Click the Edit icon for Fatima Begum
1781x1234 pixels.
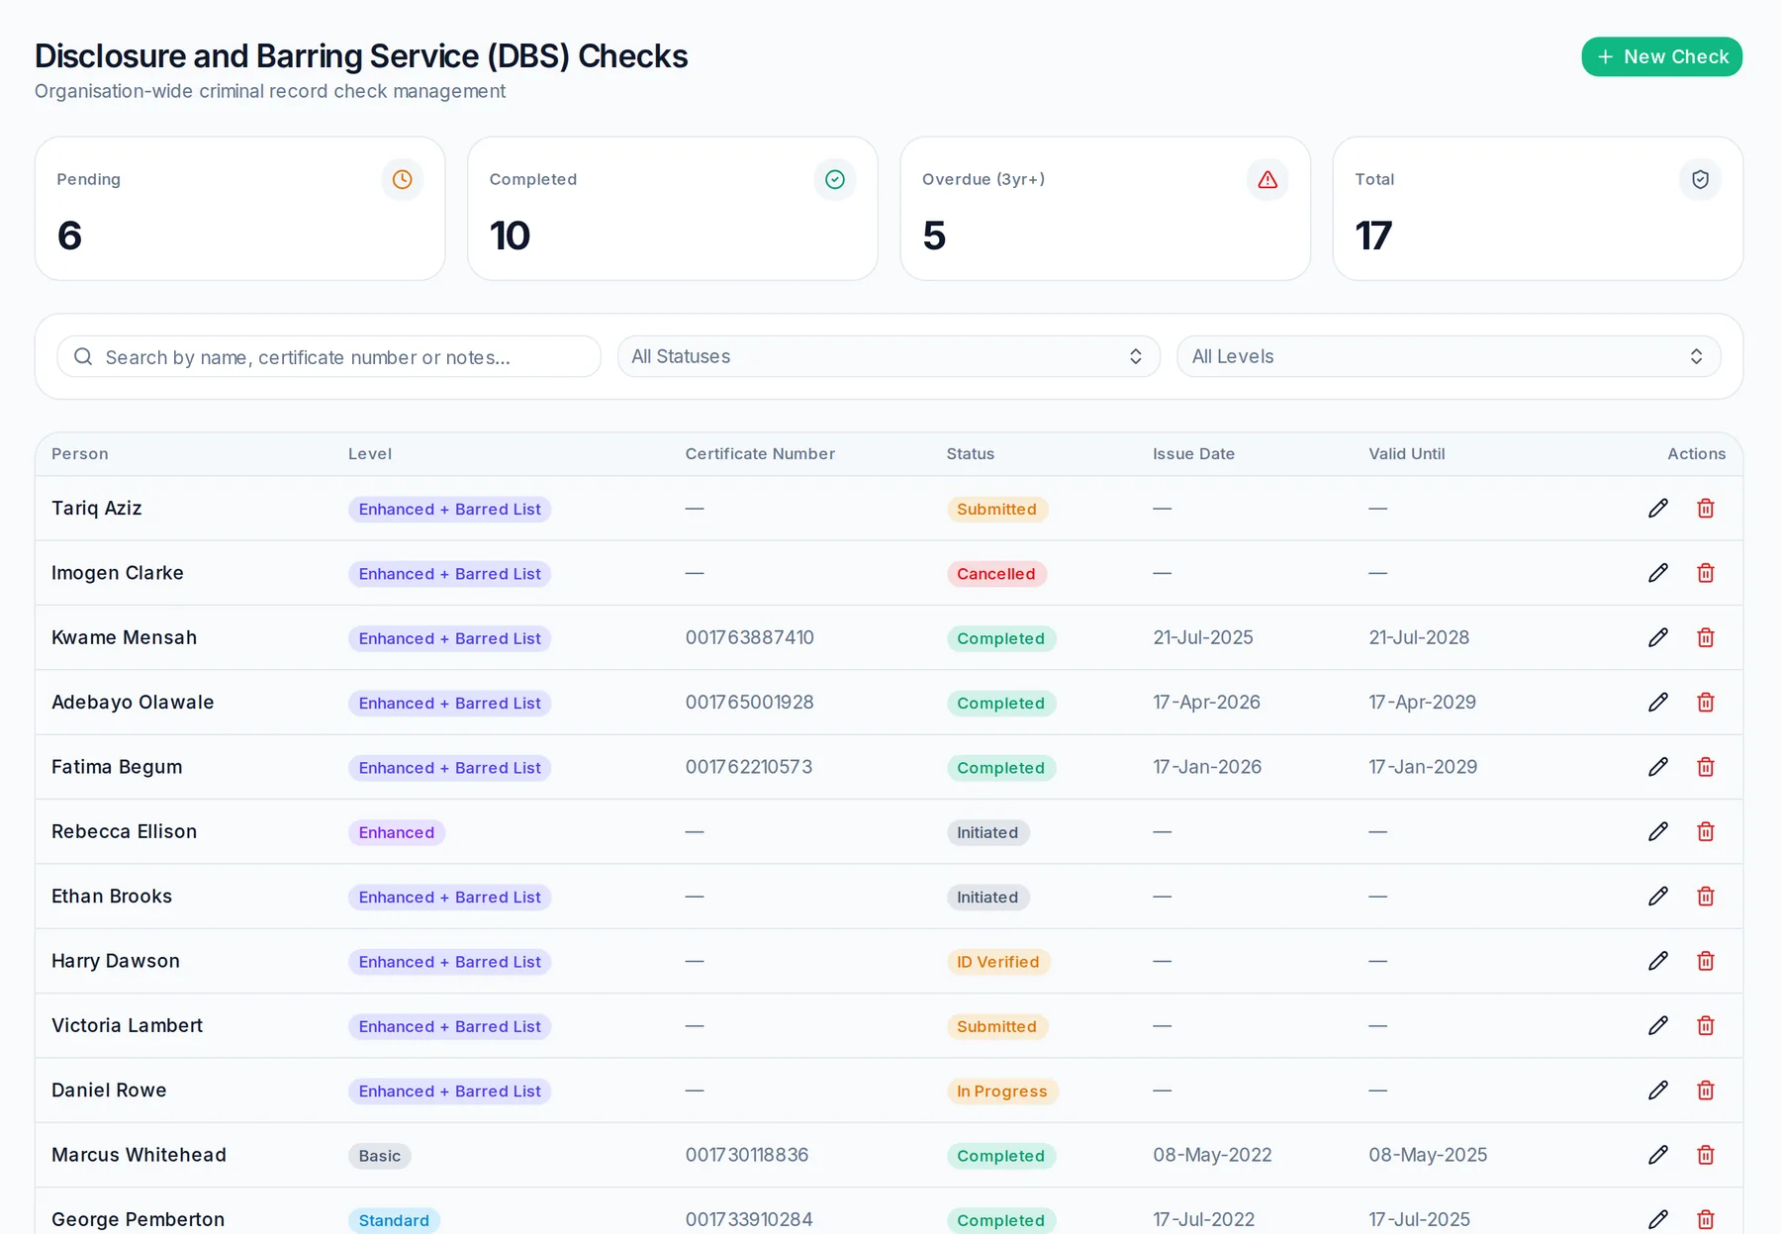coord(1658,767)
